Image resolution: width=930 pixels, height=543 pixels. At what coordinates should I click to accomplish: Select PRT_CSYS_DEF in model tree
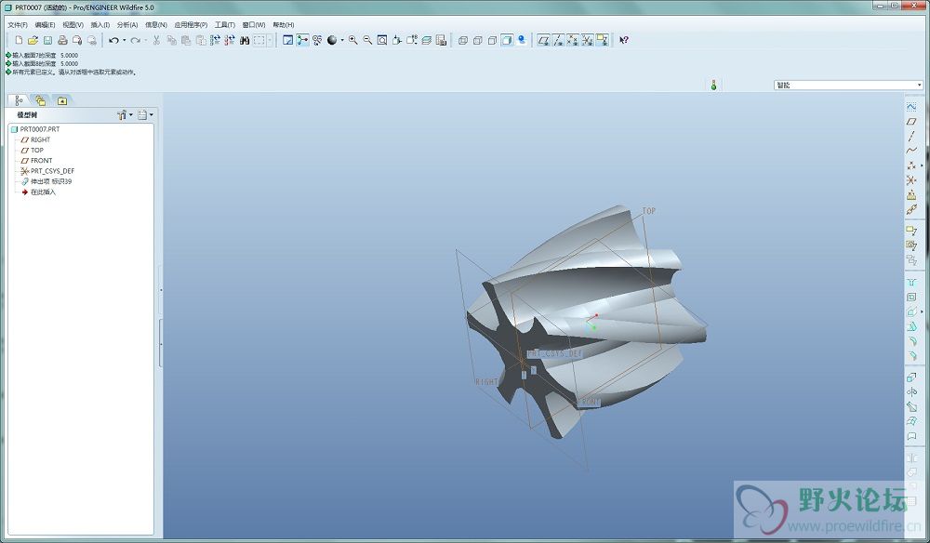click(52, 171)
